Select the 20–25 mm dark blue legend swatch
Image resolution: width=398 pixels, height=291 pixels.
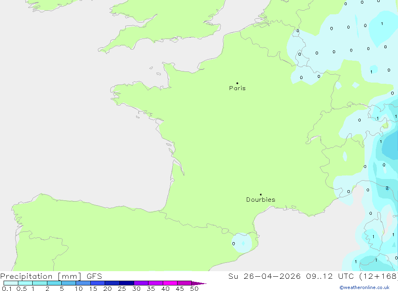(x=112, y=283)
